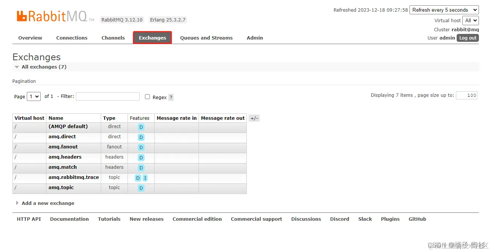Toggle the Regex filter checkbox
This screenshot has width=491, height=252.
(x=148, y=97)
